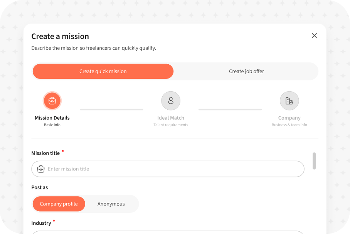Click the form's vertical scrollbar thumb

point(314,161)
